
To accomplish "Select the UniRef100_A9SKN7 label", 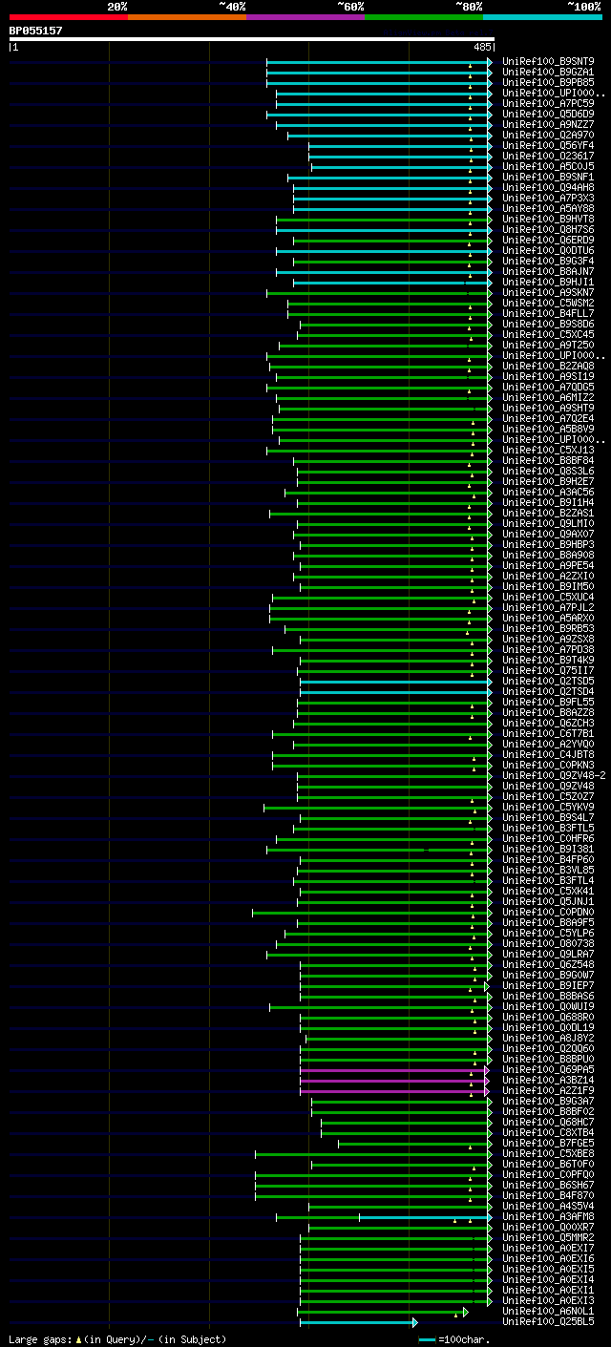I will coord(548,293).
